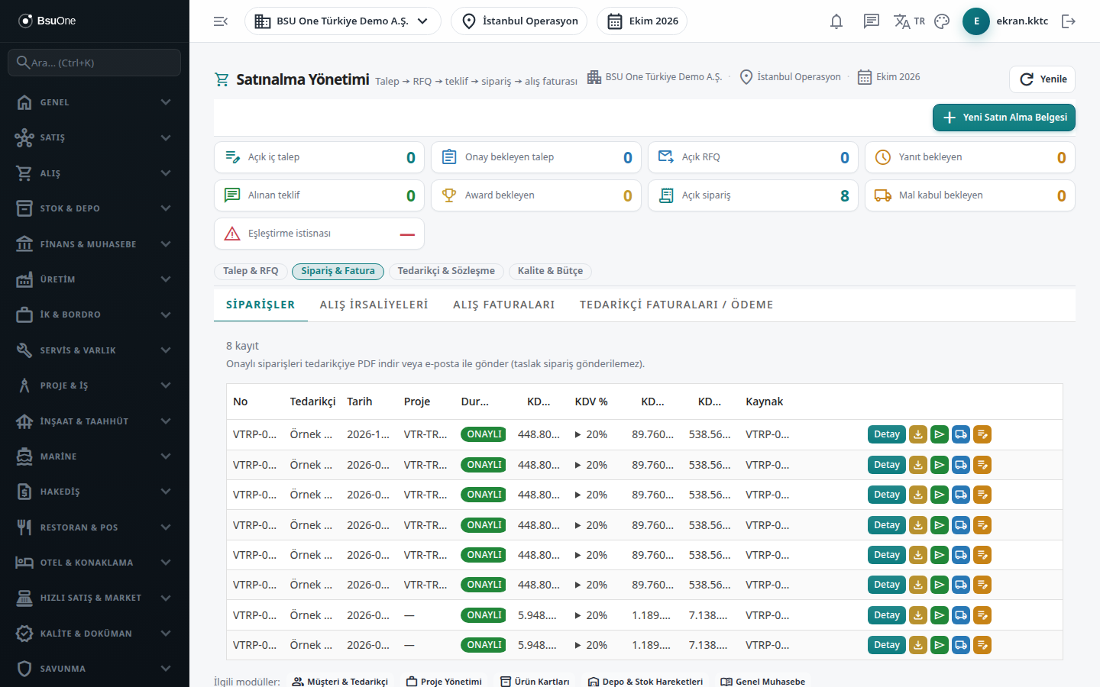Sort by the Tedarikçi column header
This screenshot has height=687, width=1100.
pos(312,402)
